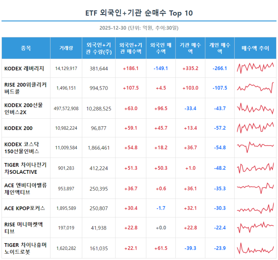
Task: Select the ACE KPOP포커스 name
Action: click(25, 208)
